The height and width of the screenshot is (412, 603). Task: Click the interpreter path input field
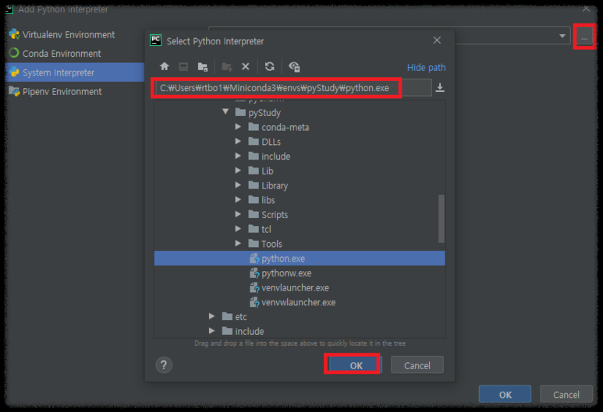(293, 88)
